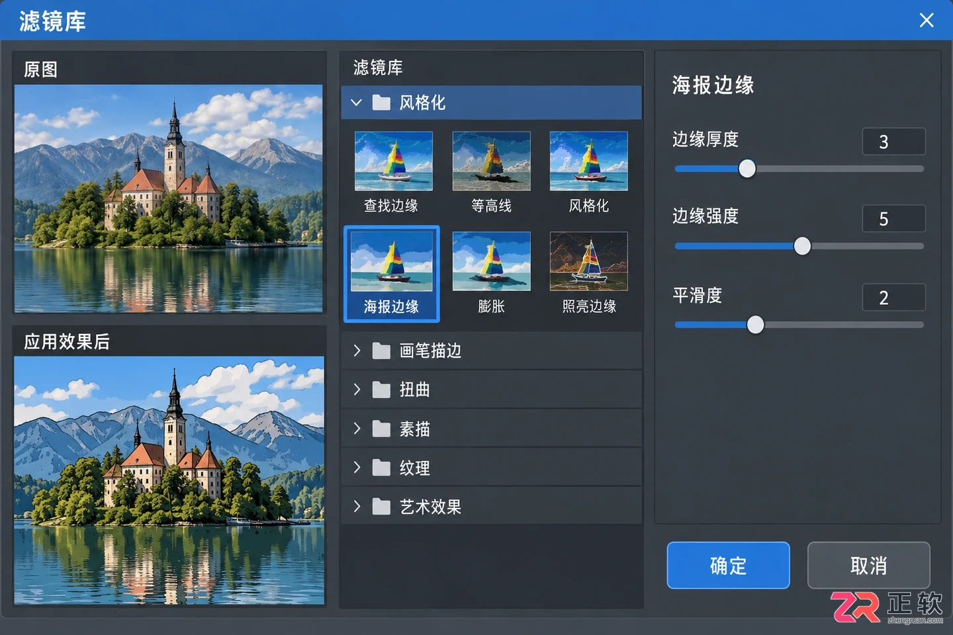The width and height of the screenshot is (953, 635).
Task: Click the 边缘强度 slider handle
Action: click(x=802, y=246)
